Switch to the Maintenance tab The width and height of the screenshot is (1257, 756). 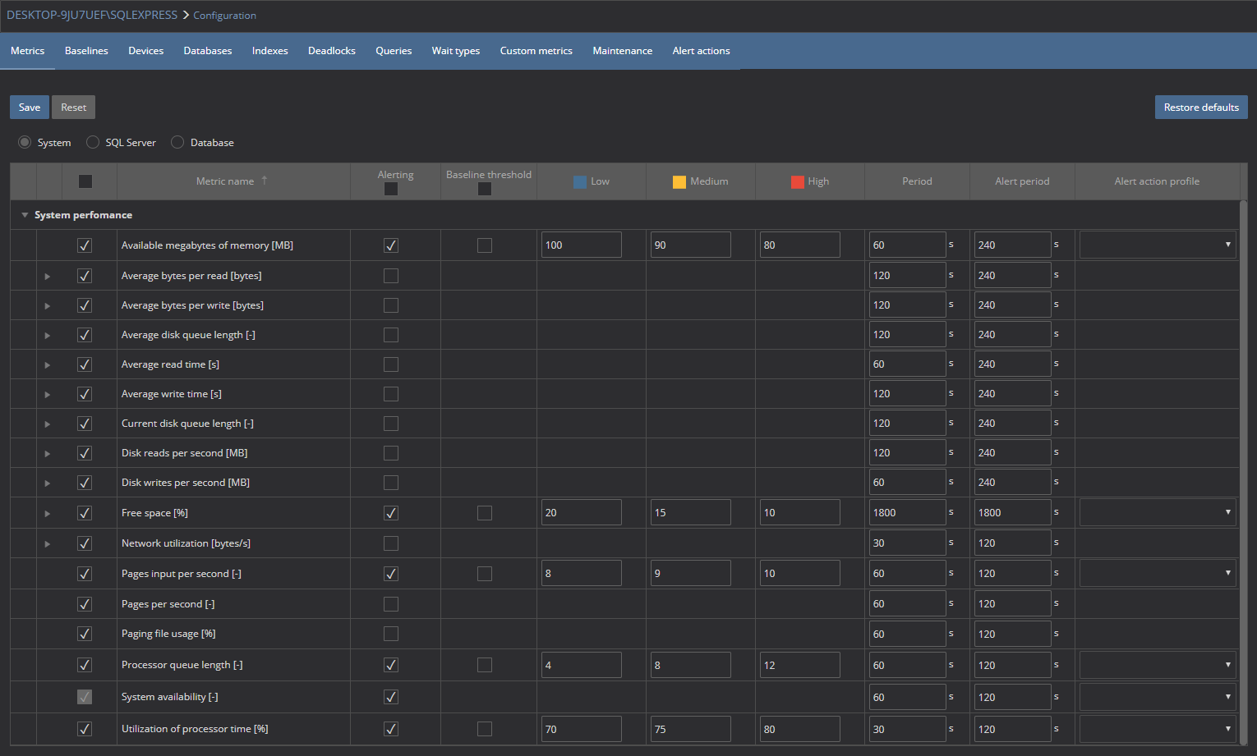623,51
